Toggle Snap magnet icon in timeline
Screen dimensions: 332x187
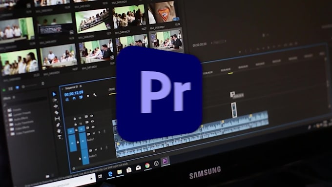74,98
